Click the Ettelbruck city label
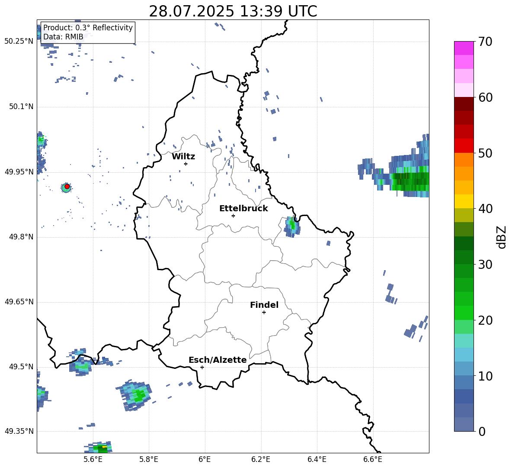Viewport: 512px width, 468px height. pyautogui.click(x=243, y=209)
